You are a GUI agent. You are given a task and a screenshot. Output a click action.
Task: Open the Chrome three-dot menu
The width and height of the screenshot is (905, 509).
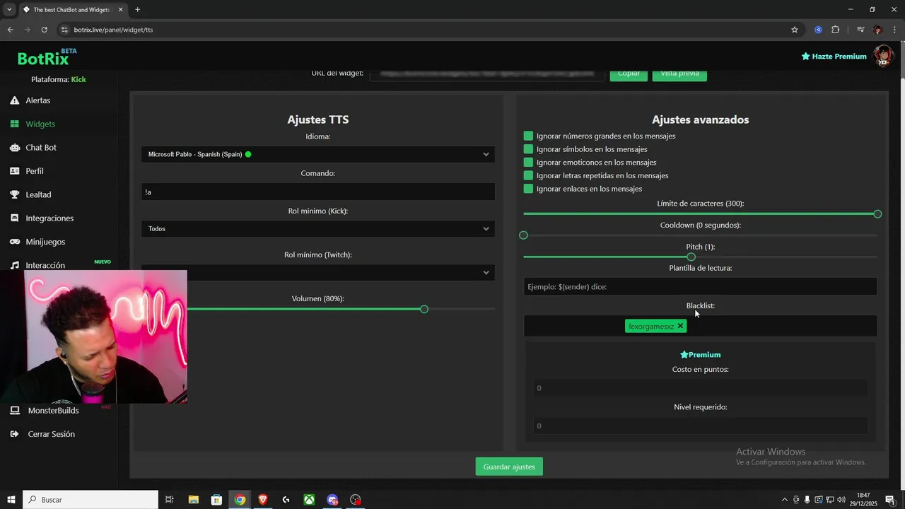894,30
